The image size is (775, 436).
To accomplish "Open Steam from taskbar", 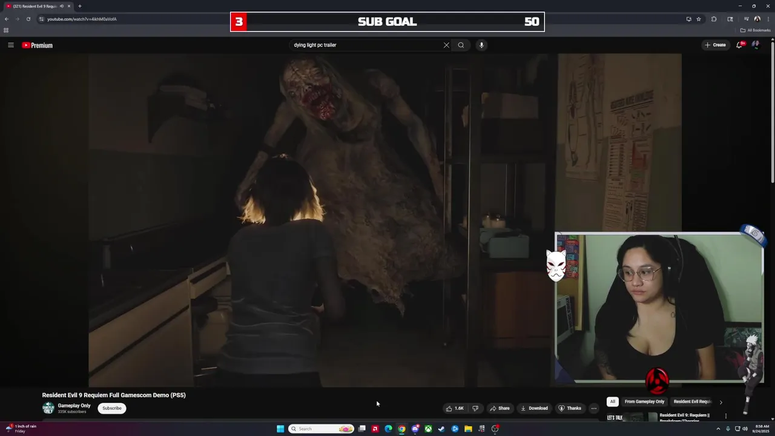I will [x=441, y=429].
